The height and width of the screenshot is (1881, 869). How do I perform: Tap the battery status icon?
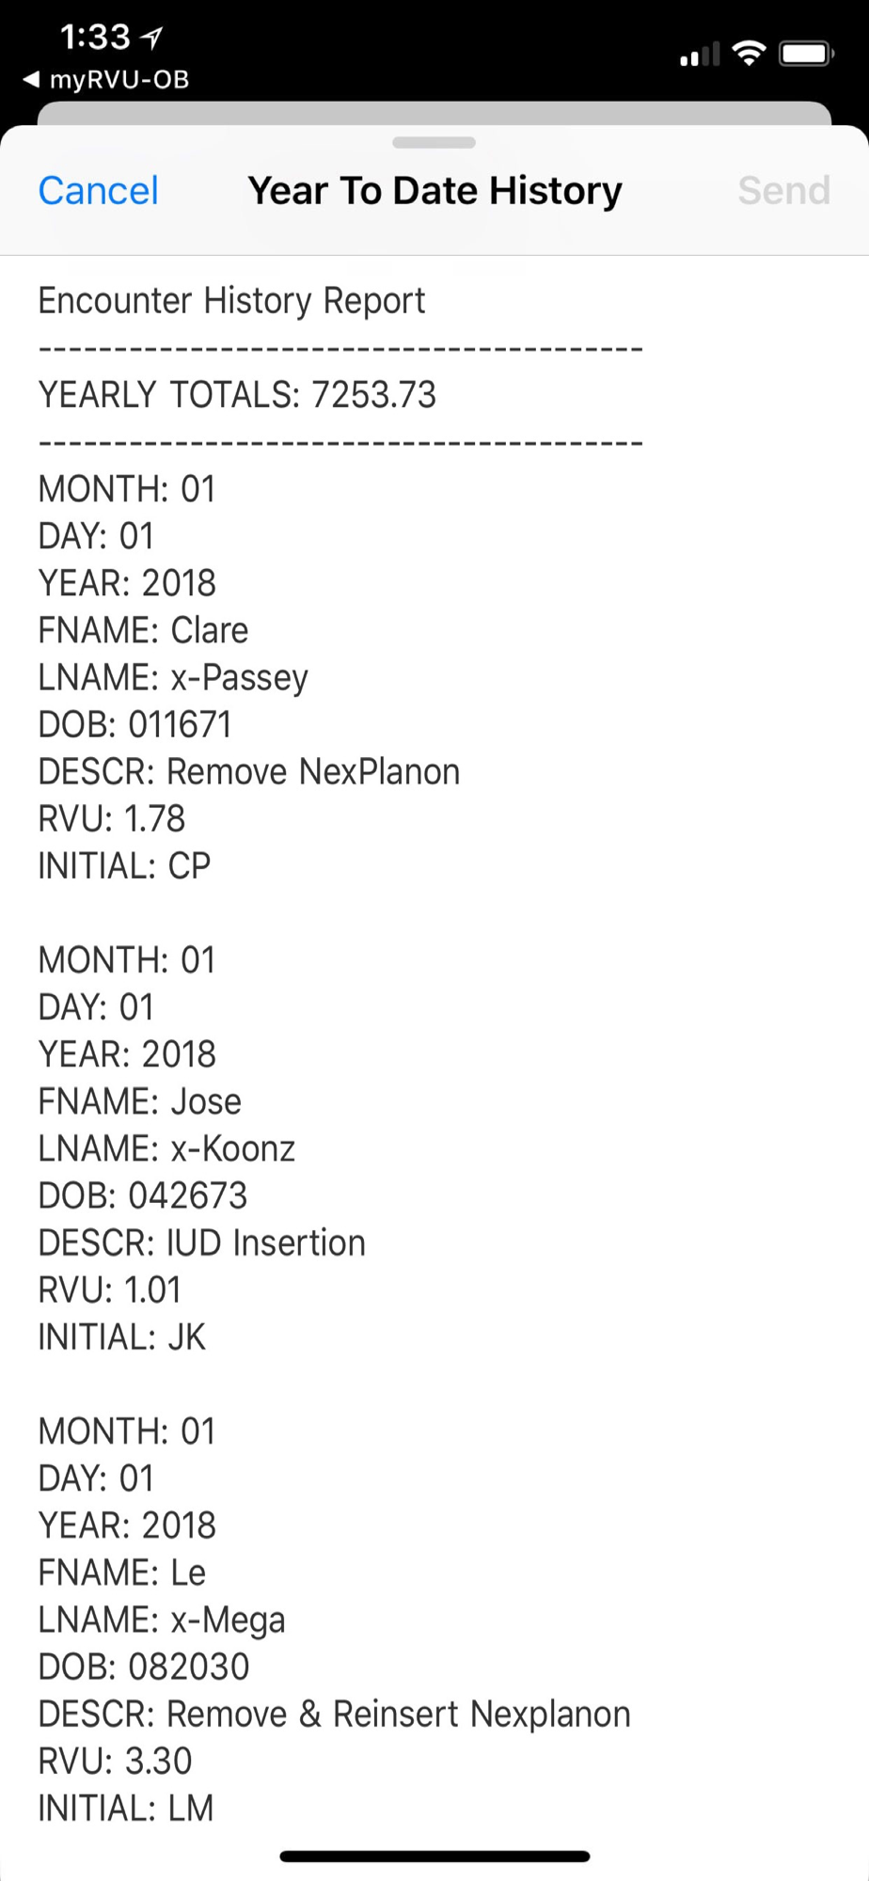click(x=807, y=54)
